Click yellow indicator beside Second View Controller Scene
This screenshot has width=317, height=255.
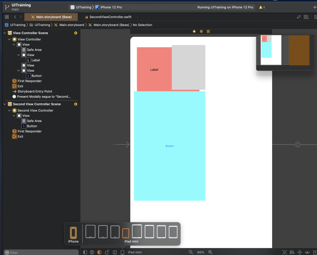76,104
